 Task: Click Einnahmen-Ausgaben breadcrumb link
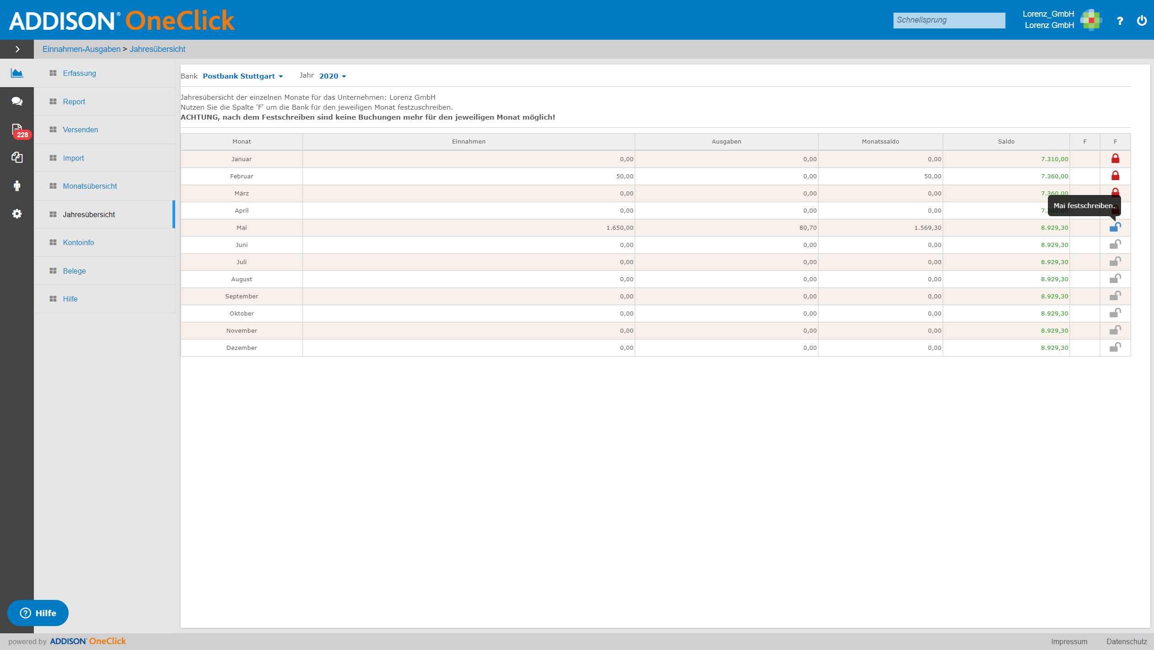click(81, 49)
